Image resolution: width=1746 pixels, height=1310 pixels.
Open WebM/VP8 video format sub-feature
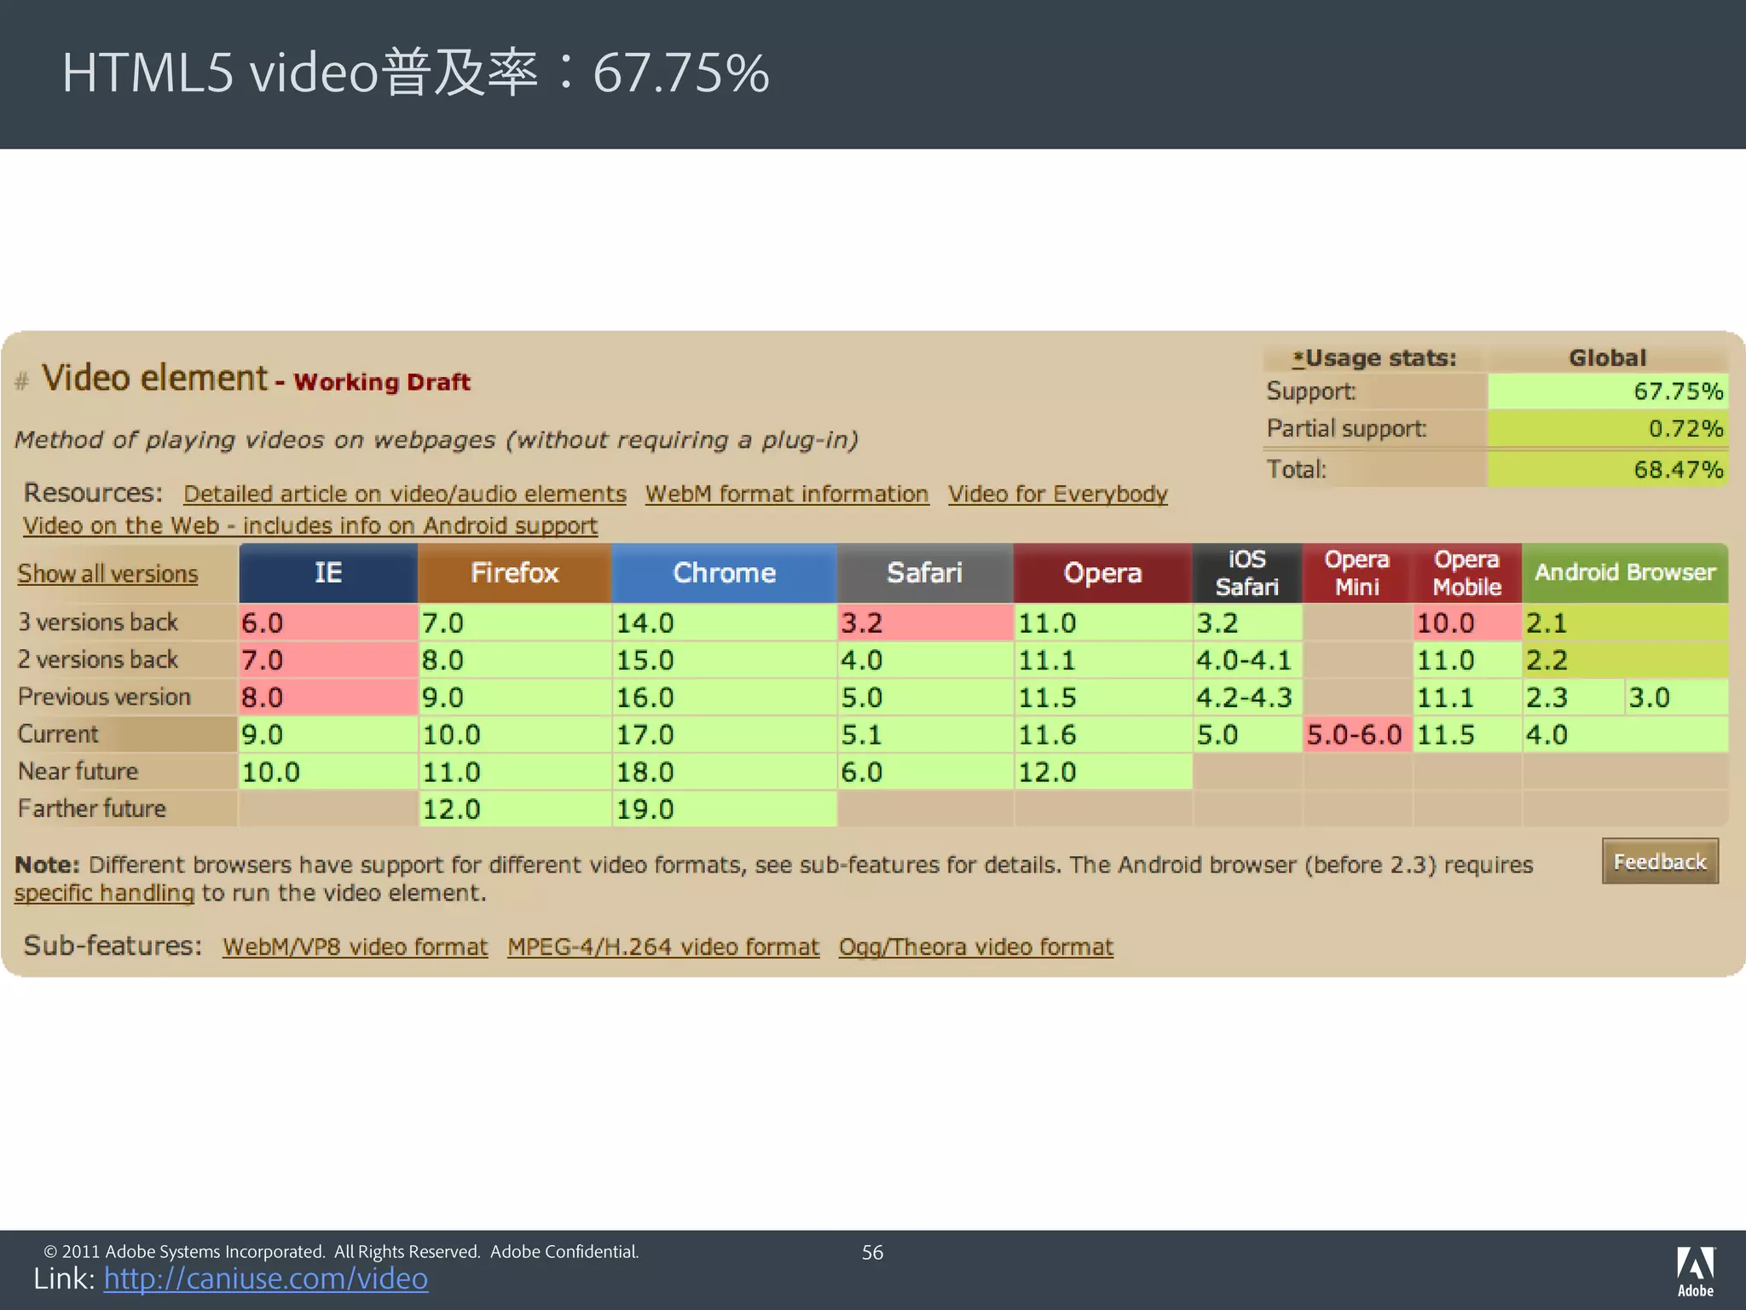point(356,947)
